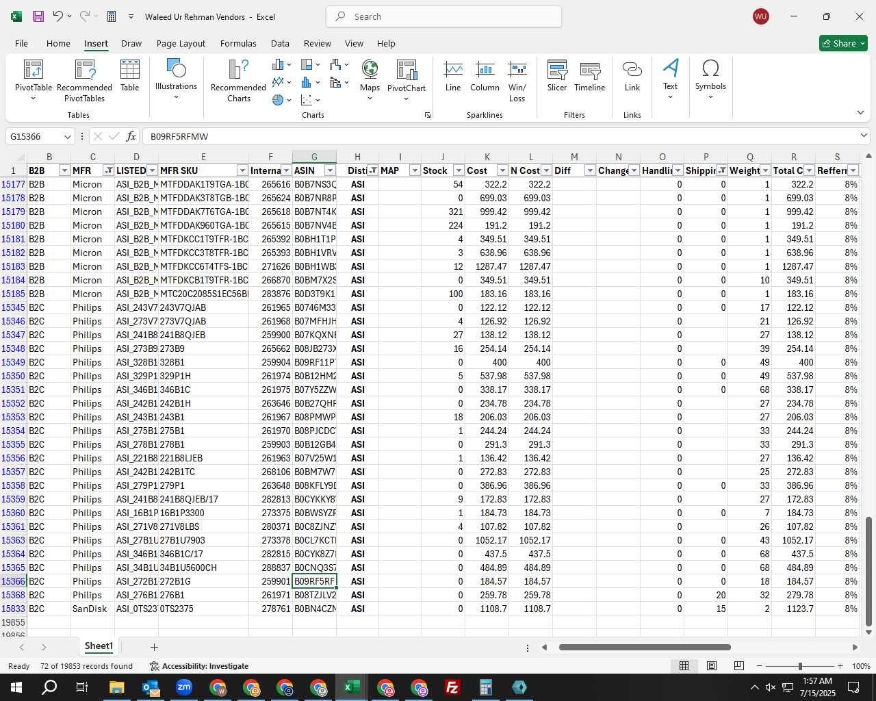Viewport: 876px width, 701px height.
Task: Click the Insert Function fx icon
Action: tap(131, 136)
